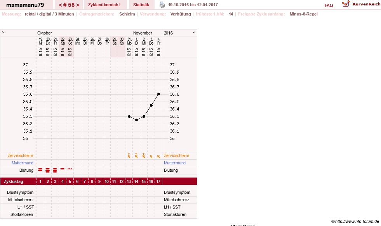381x226 pixels.
Task: Click the 2016 year header
Action: point(168,33)
